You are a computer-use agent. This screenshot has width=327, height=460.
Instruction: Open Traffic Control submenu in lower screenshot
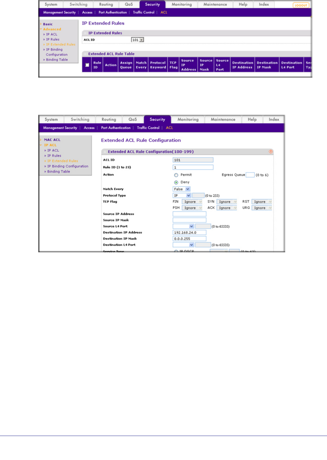(x=148, y=128)
